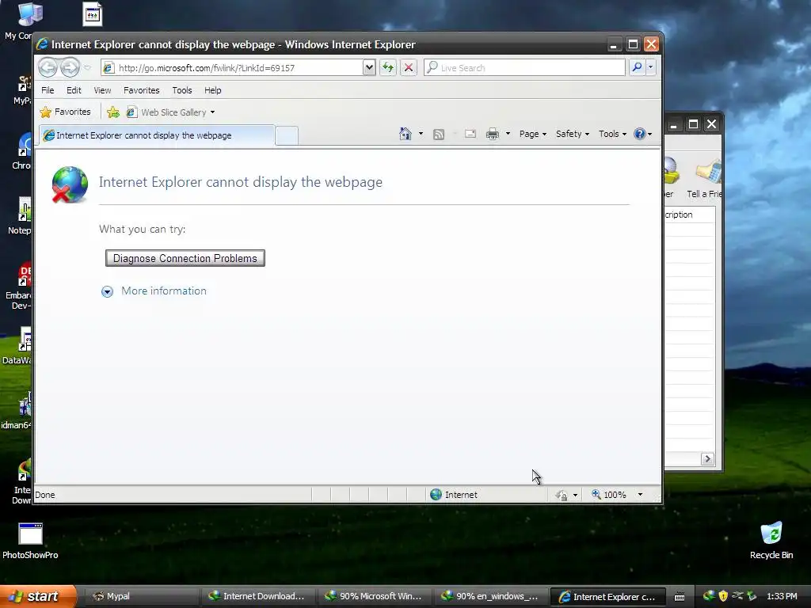Viewport: 811px width, 608px height.
Task: Open the Page command bar menu
Action: coord(533,134)
